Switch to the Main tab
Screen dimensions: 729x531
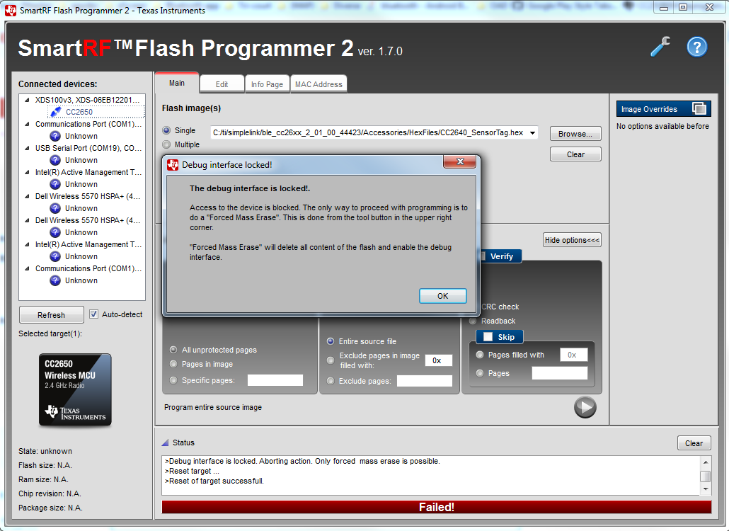[x=177, y=84]
